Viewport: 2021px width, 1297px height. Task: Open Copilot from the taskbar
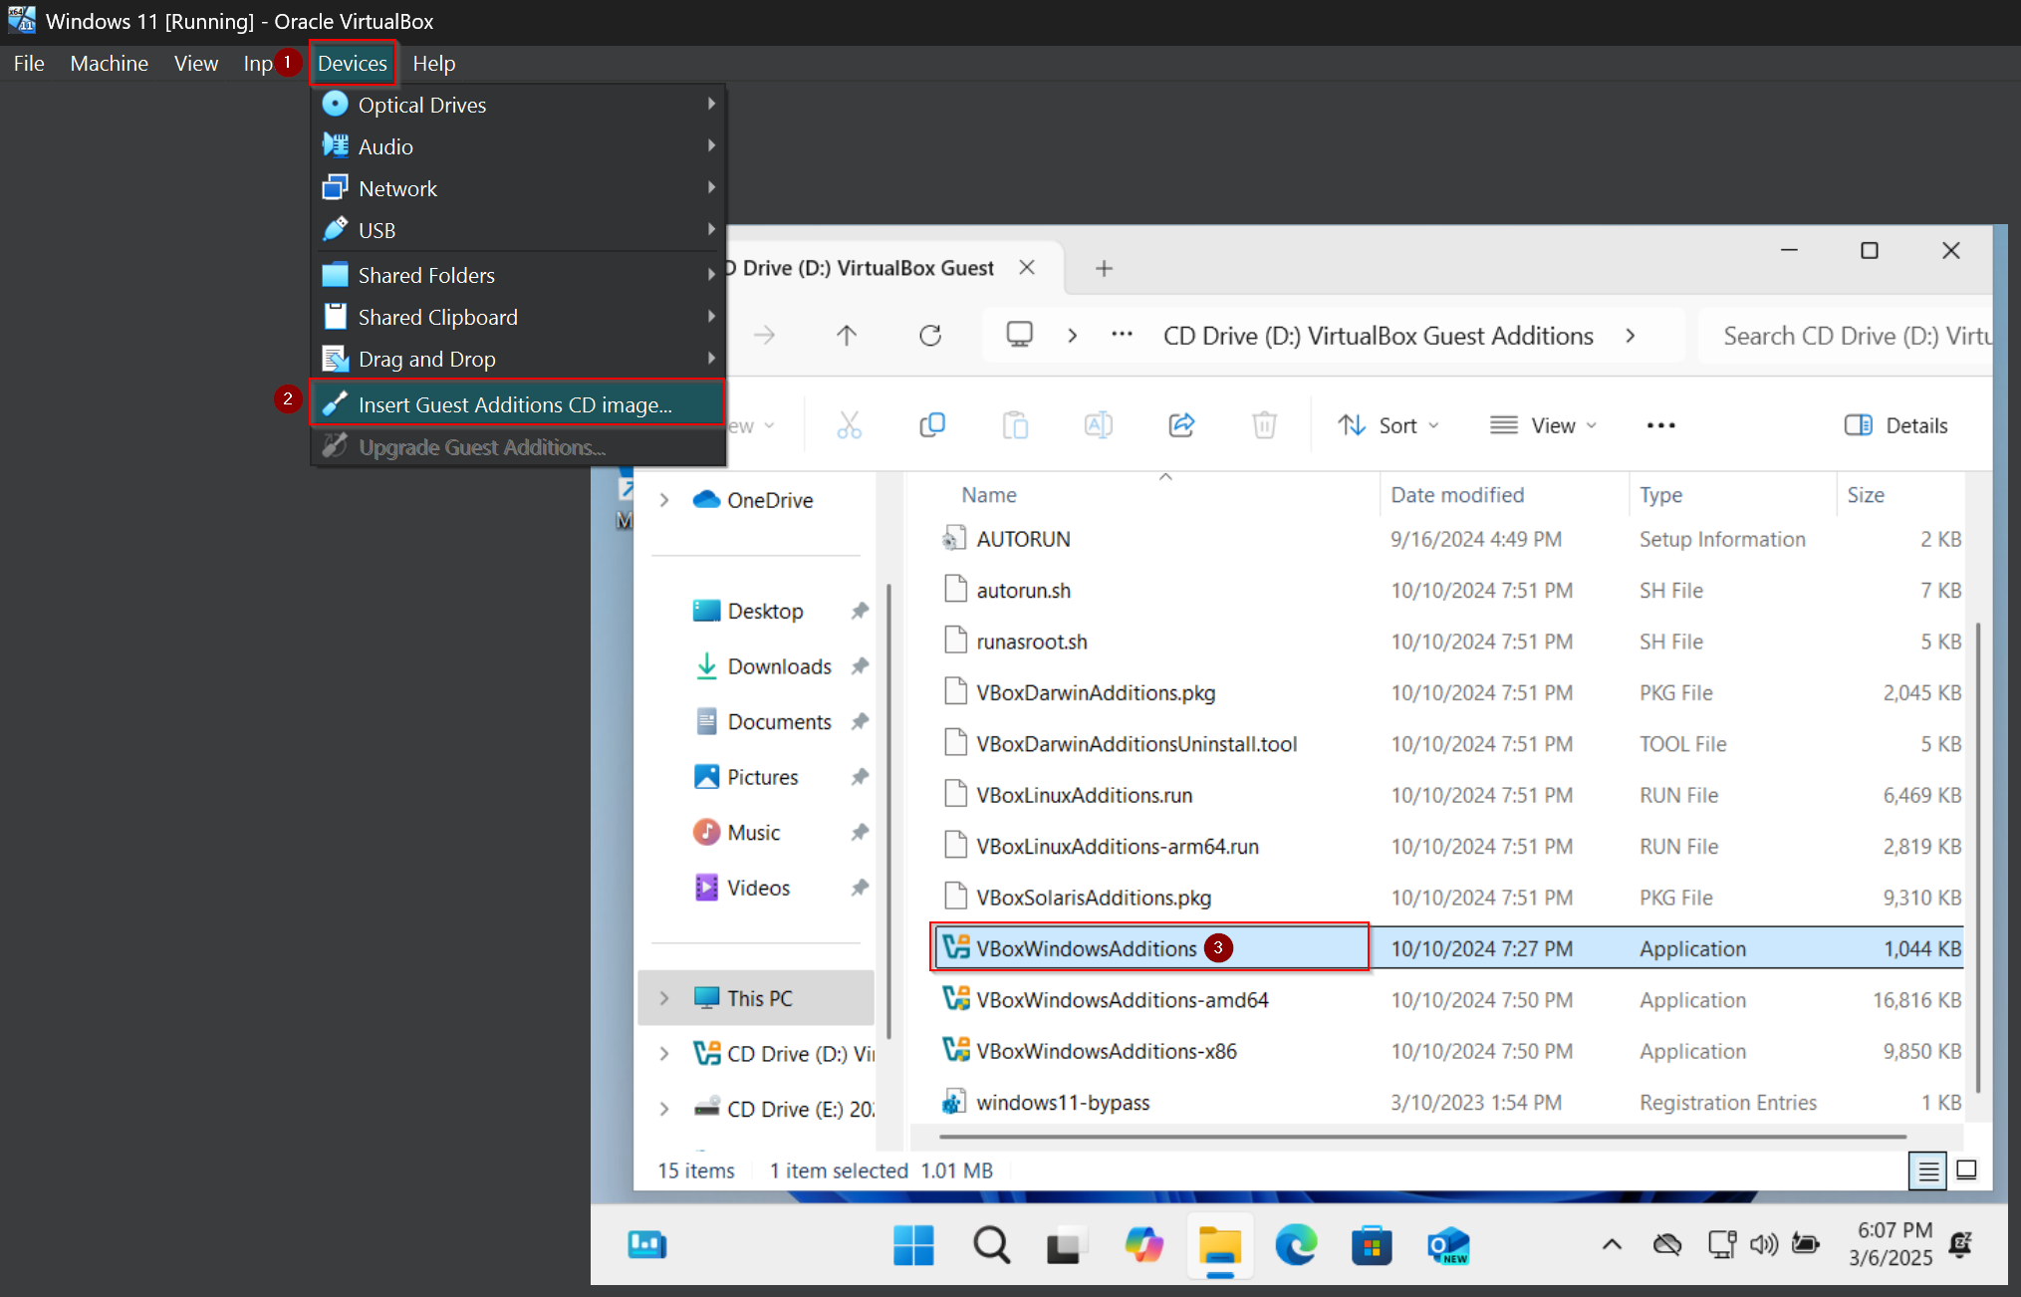click(x=1143, y=1245)
